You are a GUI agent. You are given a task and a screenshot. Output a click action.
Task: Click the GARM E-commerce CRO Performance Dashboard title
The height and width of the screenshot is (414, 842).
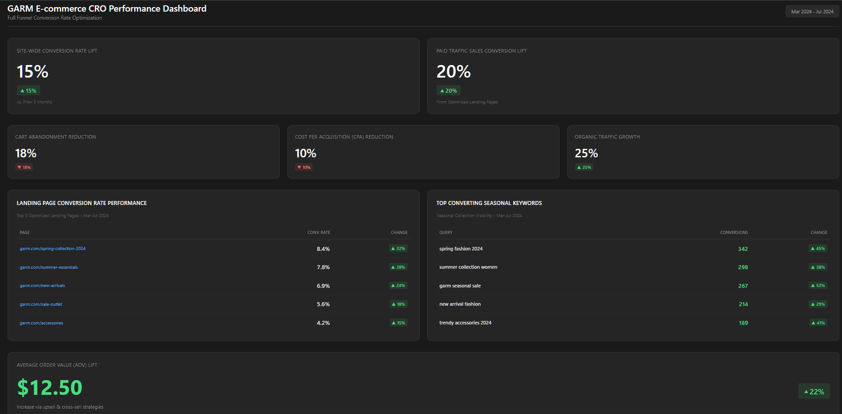click(x=107, y=8)
